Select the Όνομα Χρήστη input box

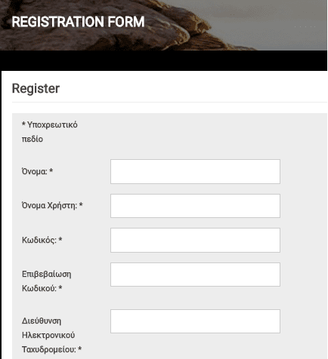[195, 206]
